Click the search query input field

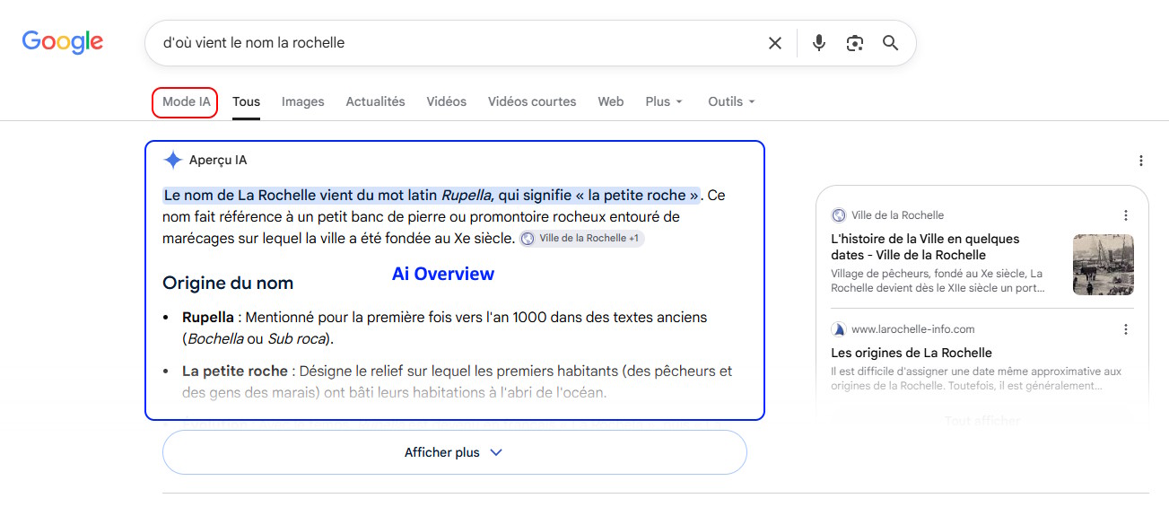click(458, 43)
